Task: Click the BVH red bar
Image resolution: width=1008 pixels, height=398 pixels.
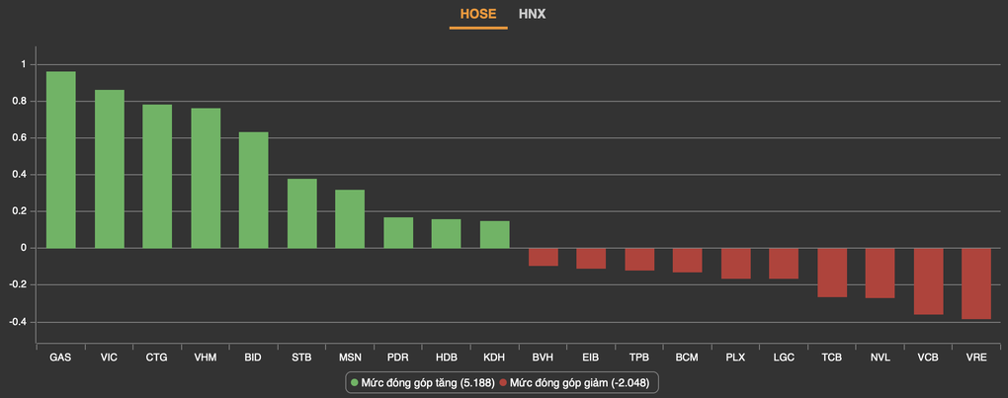Action: pyautogui.click(x=544, y=257)
